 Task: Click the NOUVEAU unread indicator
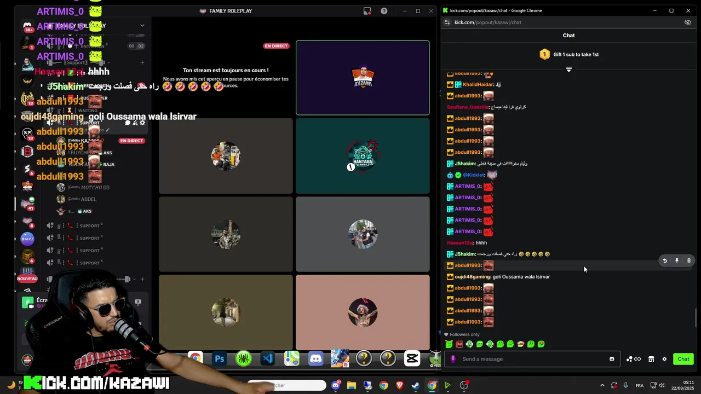click(x=27, y=279)
